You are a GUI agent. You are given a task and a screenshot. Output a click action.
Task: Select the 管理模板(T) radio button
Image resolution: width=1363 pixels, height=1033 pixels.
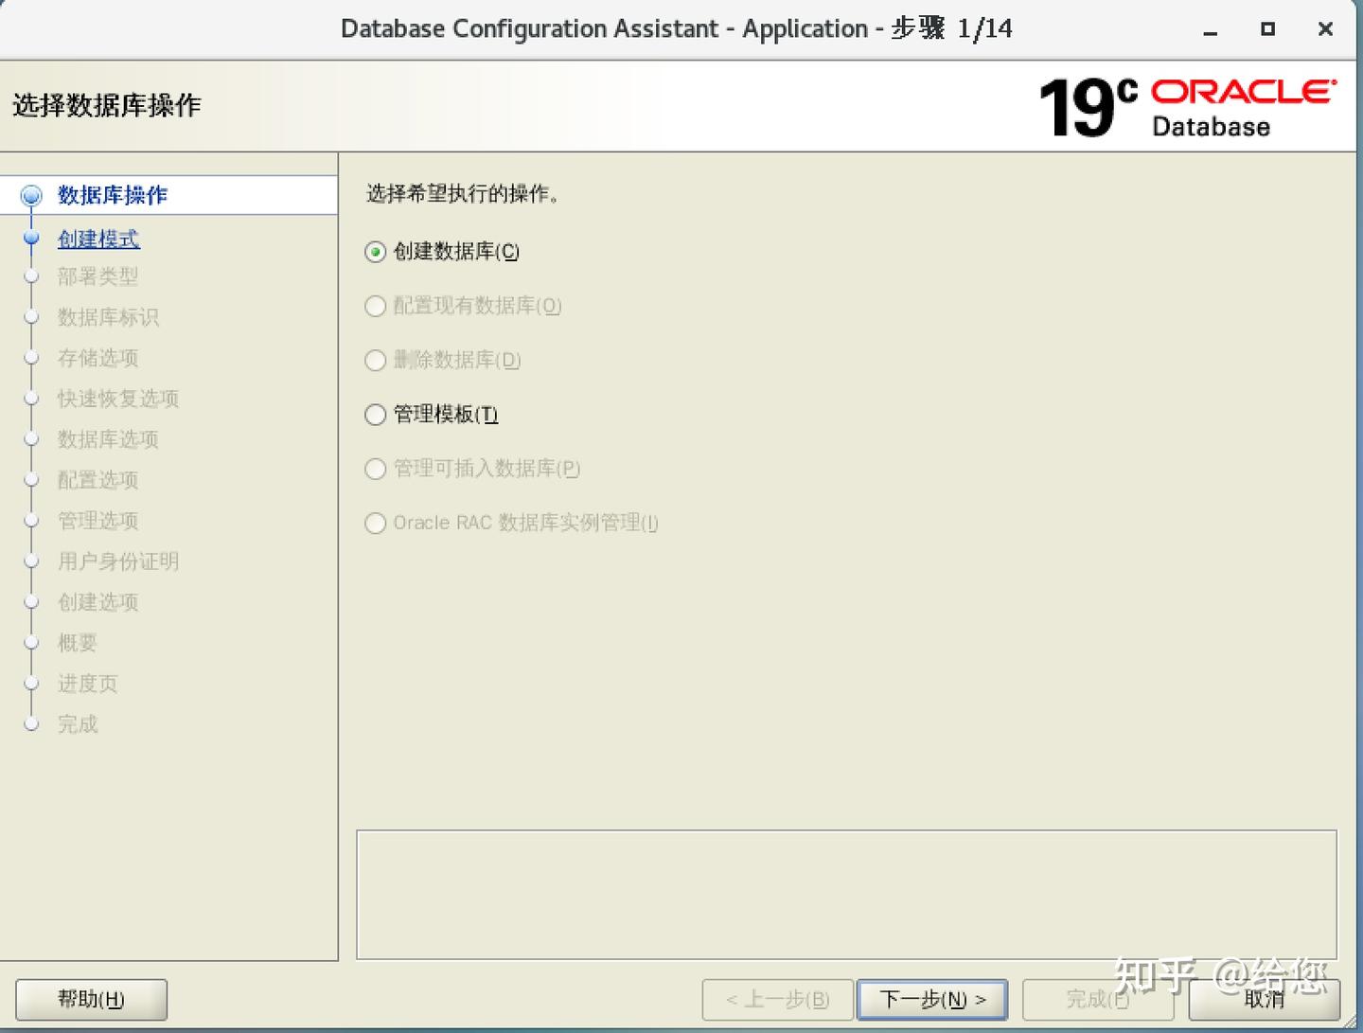[x=375, y=415]
